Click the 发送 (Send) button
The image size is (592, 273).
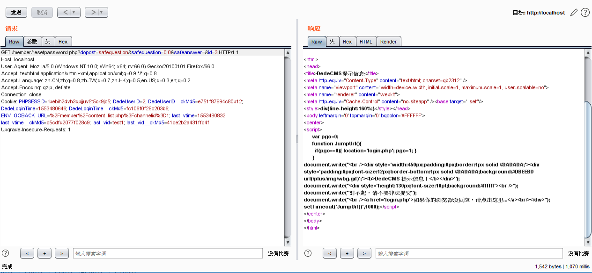pyautogui.click(x=16, y=13)
